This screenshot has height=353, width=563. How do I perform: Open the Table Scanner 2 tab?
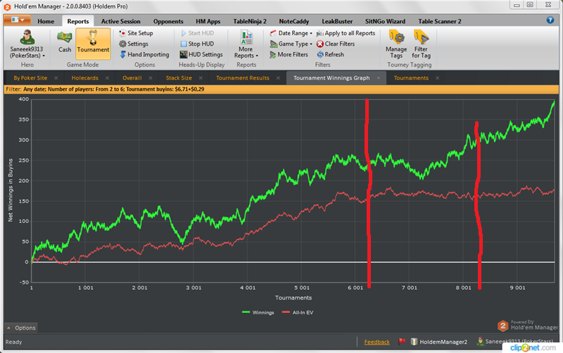pyautogui.click(x=439, y=21)
